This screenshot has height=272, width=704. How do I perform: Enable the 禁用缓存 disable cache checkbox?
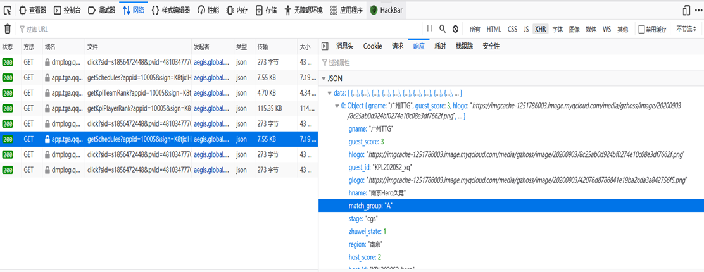coord(641,29)
